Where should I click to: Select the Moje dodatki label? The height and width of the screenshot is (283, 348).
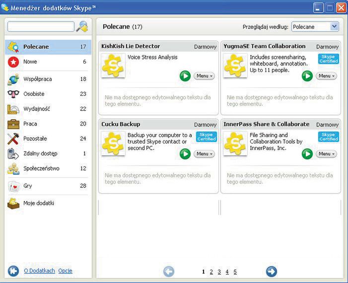point(39,203)
